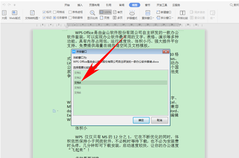239x158 pixels.
Task: Turn on 护眼模式 eye protection mode
Action: point(132,15)
